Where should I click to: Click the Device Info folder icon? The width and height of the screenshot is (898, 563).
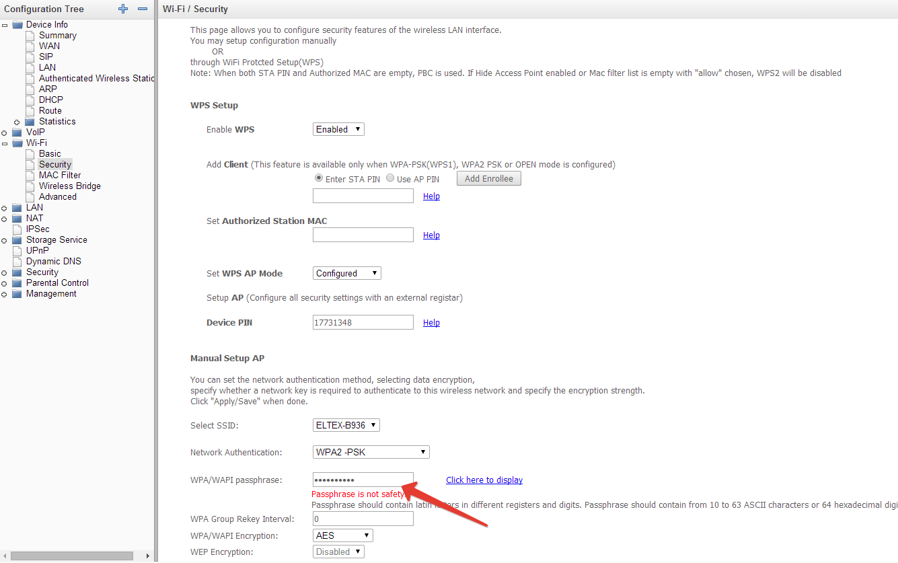point(17,25)
